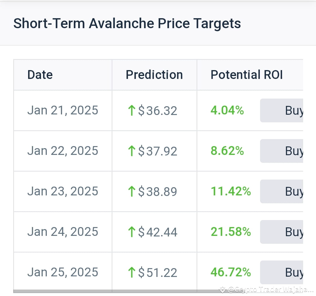316x296 pixels.
Task: Click the Date column header
Action: coord(40,75)
